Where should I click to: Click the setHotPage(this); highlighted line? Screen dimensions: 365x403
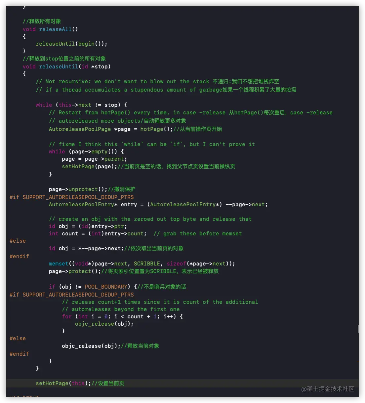click(80, 383)
